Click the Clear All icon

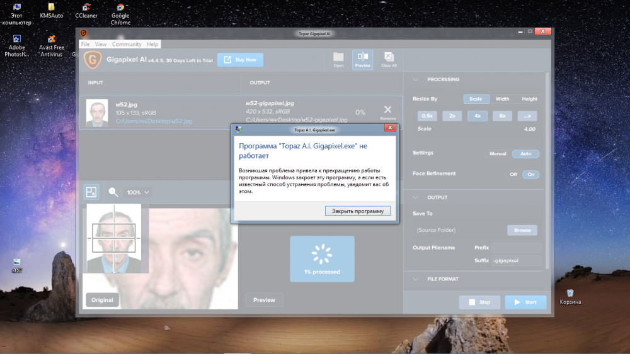(389, 59)
